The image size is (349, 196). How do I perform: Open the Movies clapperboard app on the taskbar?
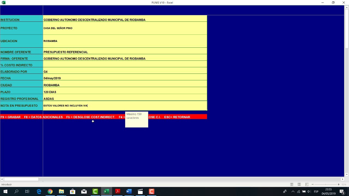pos(140,191)
